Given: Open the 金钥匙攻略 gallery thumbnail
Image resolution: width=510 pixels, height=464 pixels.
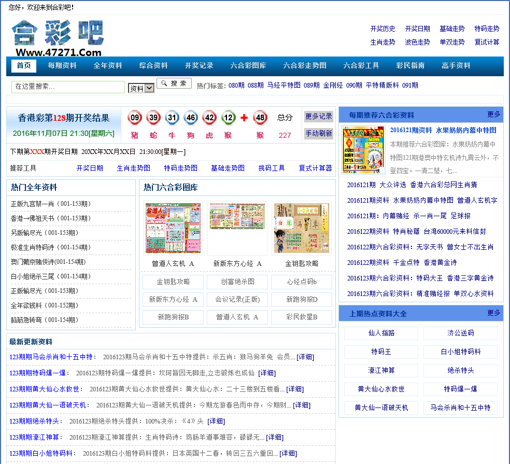Looking at the screenshot, I should click(x=302, y=228).
